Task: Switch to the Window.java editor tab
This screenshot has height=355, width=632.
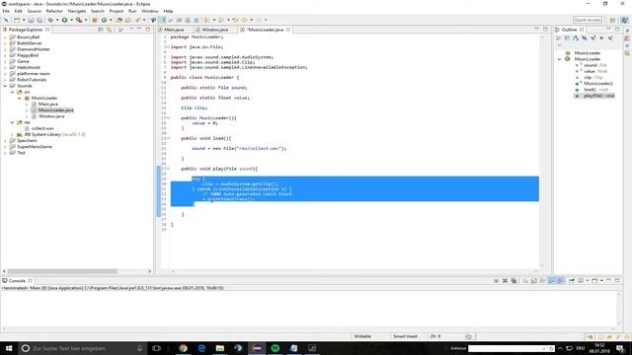Action: [215, 30]
